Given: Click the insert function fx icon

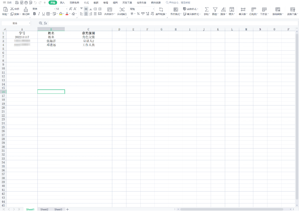Looking at the screenshot, I should pyautogui.click(x=46, y=23).
